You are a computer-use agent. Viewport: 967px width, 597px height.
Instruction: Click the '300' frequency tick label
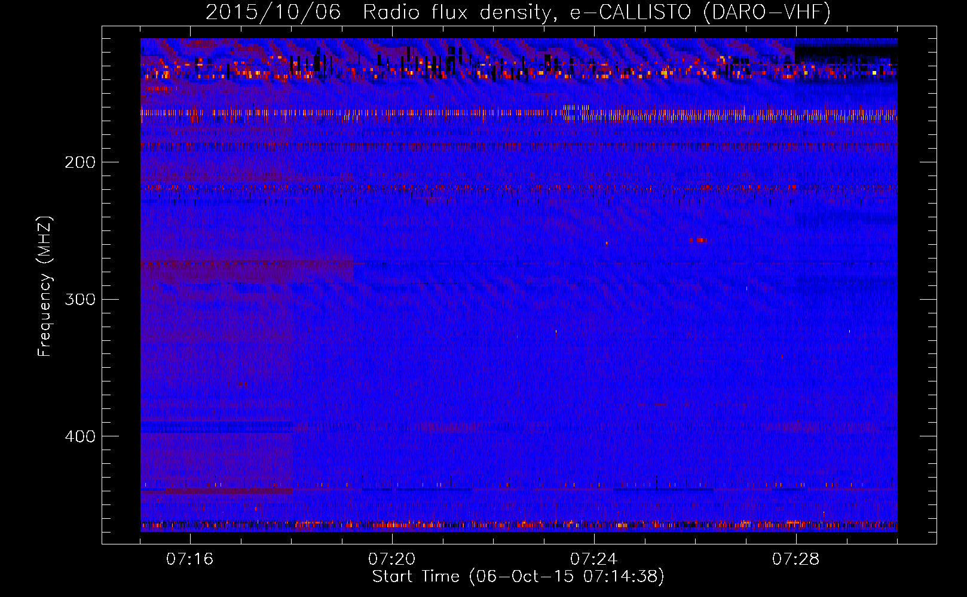pos(80,299)
